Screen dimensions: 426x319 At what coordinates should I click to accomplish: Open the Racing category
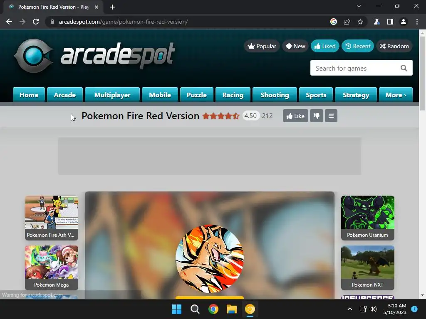[233, 95]
